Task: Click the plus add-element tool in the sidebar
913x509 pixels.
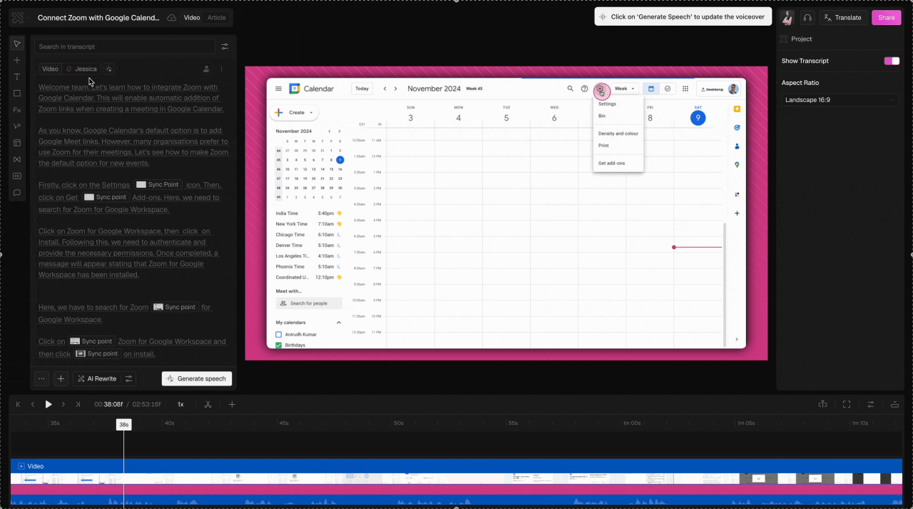Action: pyautogui.click(x=17, y=61)
